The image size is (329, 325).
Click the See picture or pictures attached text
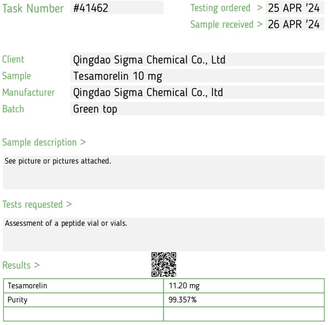coord(58,161)
